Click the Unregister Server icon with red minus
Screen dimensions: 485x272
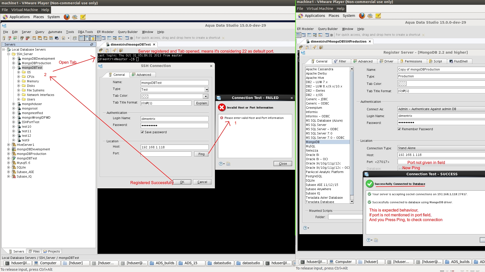[10, 38]
